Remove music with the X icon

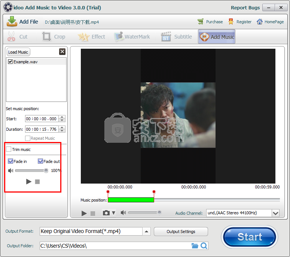click(62, 52)
